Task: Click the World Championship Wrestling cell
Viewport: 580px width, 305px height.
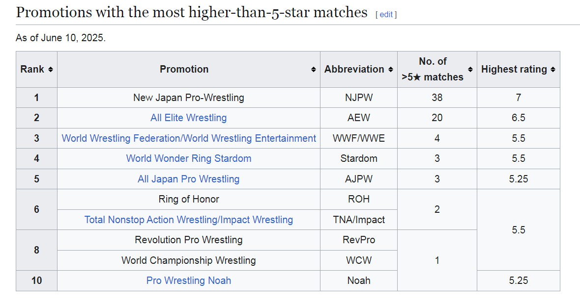Action: (x=189, y=260)
